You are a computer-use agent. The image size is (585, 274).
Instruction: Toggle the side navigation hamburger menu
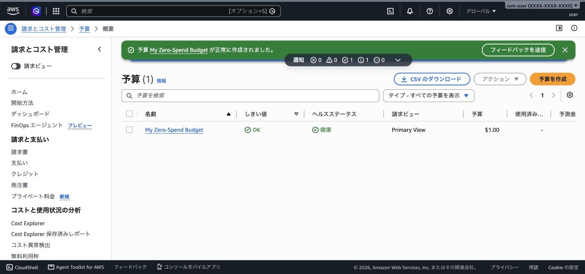(10, 29)
